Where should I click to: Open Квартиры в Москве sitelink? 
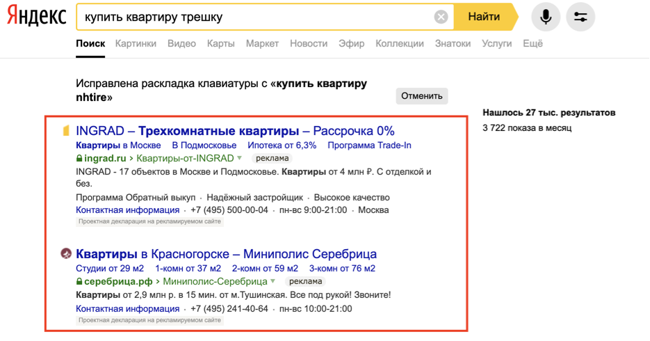[x=118, y=145]
